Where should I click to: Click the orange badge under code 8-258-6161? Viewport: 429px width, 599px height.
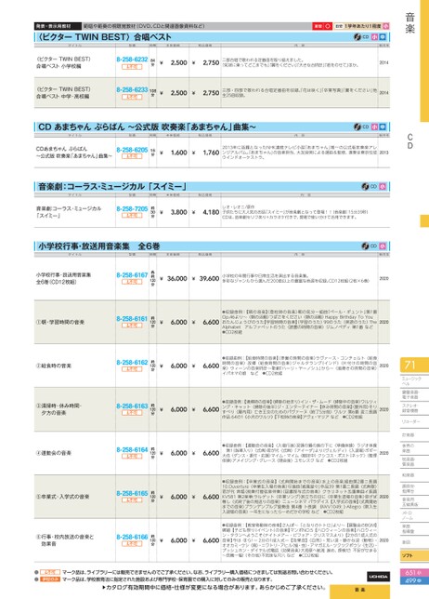pyautogui.click(x=132, y=326)
